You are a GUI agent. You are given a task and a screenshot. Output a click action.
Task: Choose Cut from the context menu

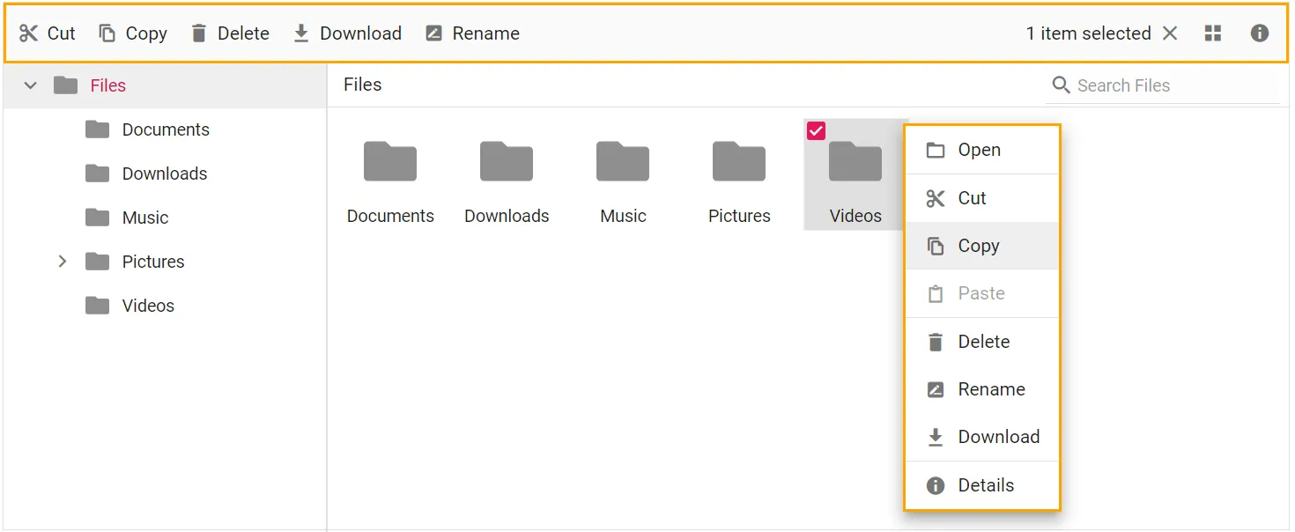pyautogui.click(x=982, y=198)
